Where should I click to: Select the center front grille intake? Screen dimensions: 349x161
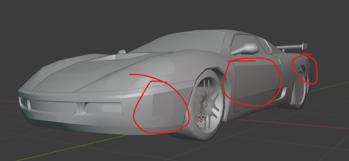[x=52, y=107]
